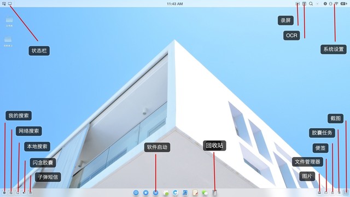The image size is (350, 197).
Task: Open the magnifier search icon in status bar
Action: [x=311, y=4]
